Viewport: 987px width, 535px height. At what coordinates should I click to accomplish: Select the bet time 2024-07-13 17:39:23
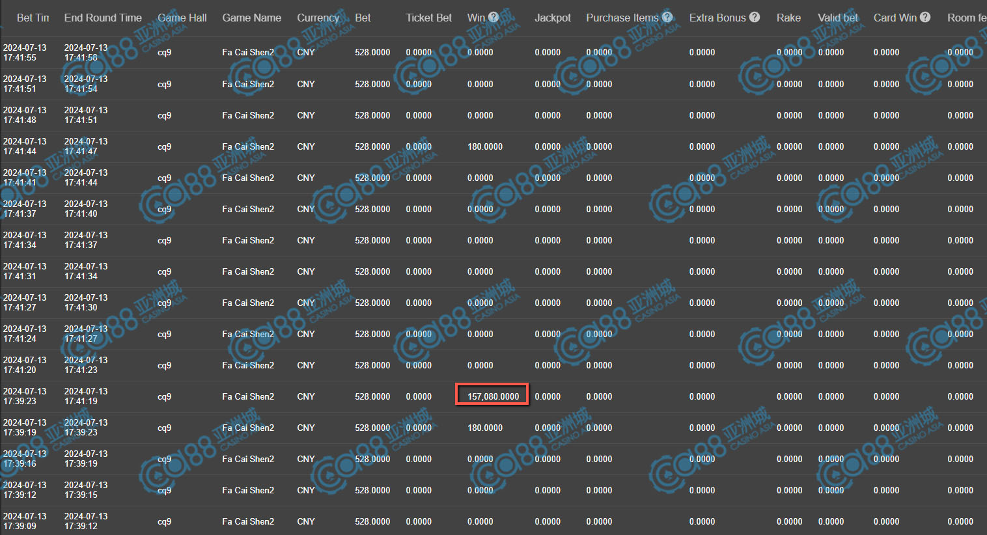25,396
